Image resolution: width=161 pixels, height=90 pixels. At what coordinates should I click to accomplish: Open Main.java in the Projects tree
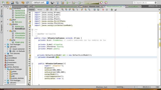click(x=18, y=22)
